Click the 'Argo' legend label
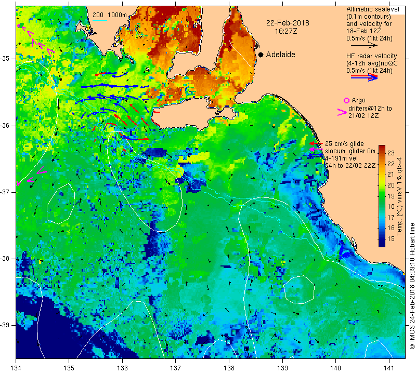 (358, 100)
